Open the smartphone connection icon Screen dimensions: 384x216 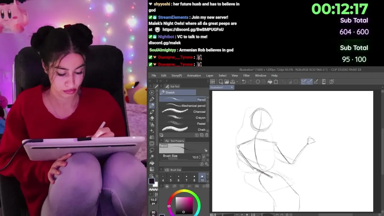coord(324,82)
